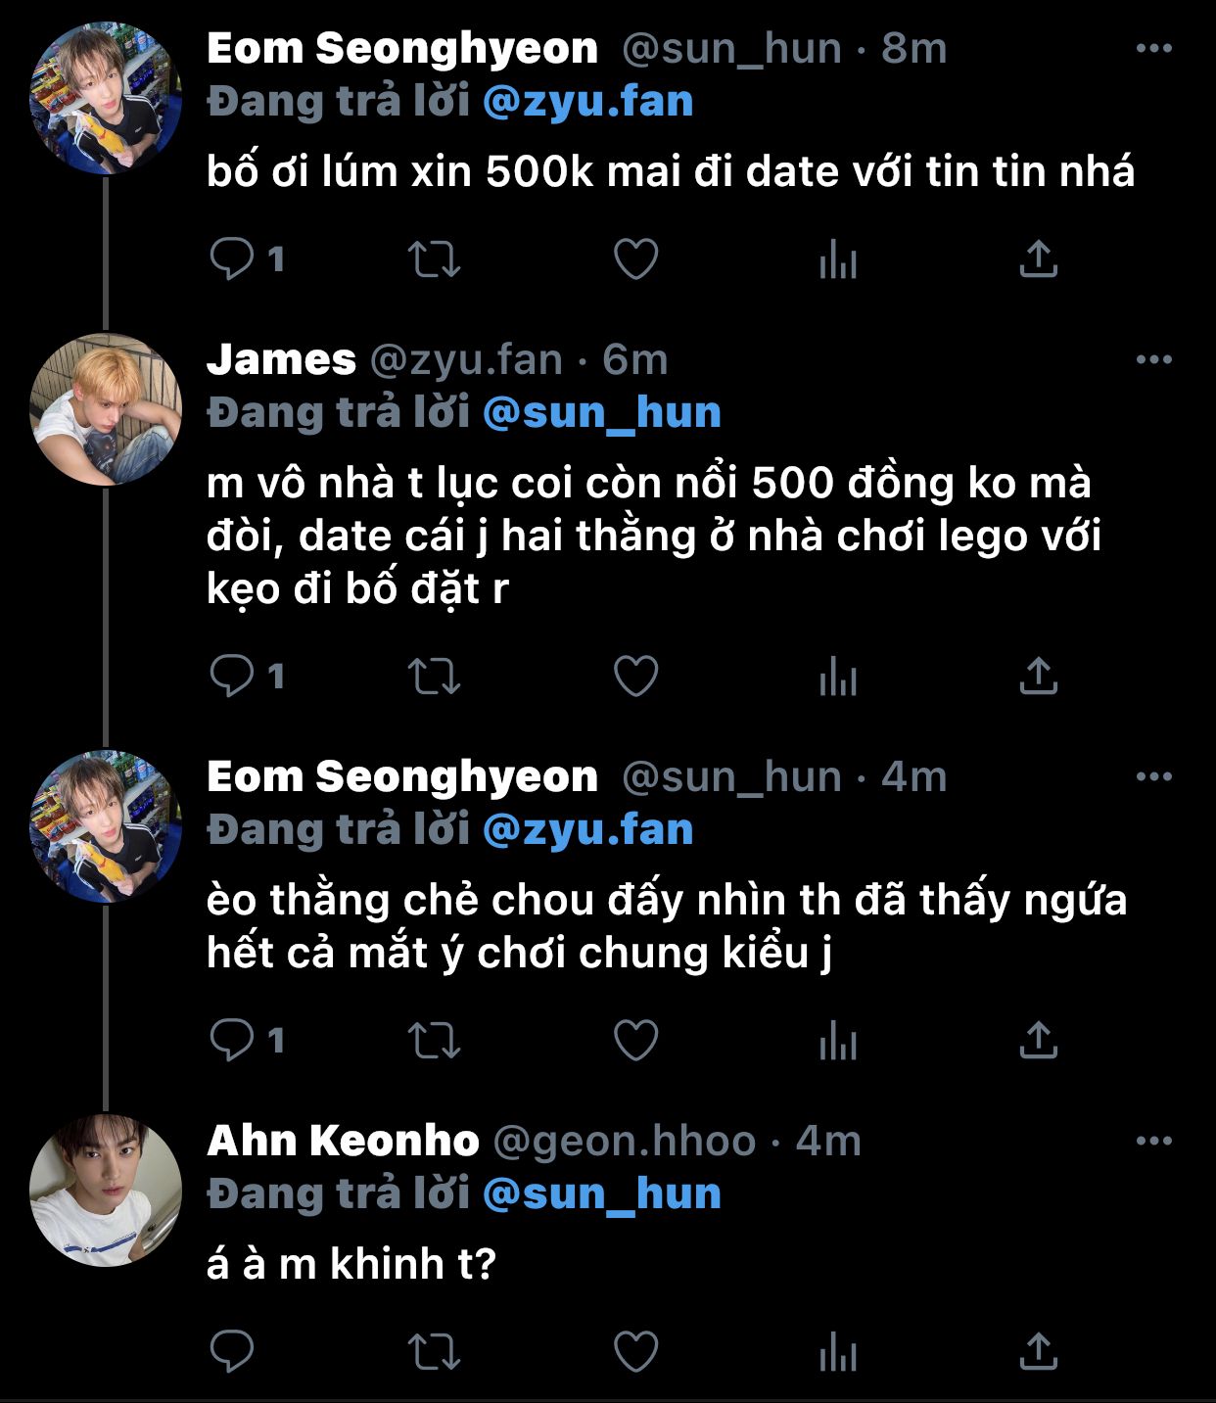The width and height of the screenshot is (1216, 1403).
Task: Retweet the first tweet about 500k
Action: (434, 259)
